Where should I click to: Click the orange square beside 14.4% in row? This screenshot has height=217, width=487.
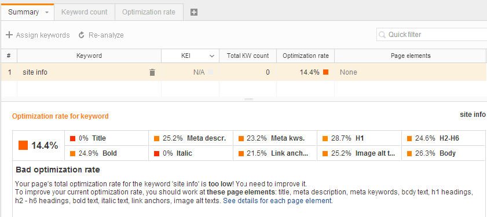[325, 72]
